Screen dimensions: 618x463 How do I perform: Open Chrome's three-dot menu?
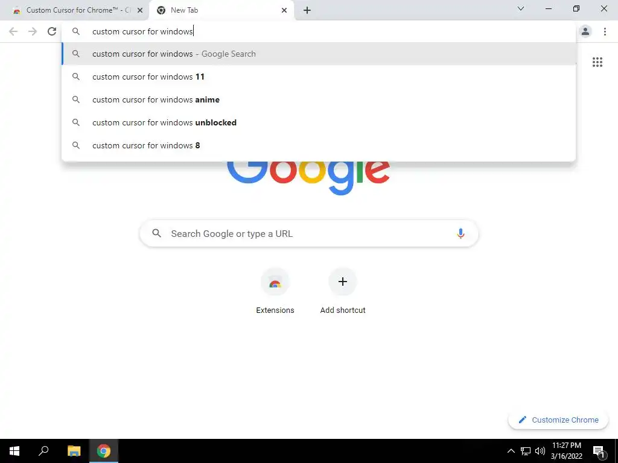(x=605, y=31)
